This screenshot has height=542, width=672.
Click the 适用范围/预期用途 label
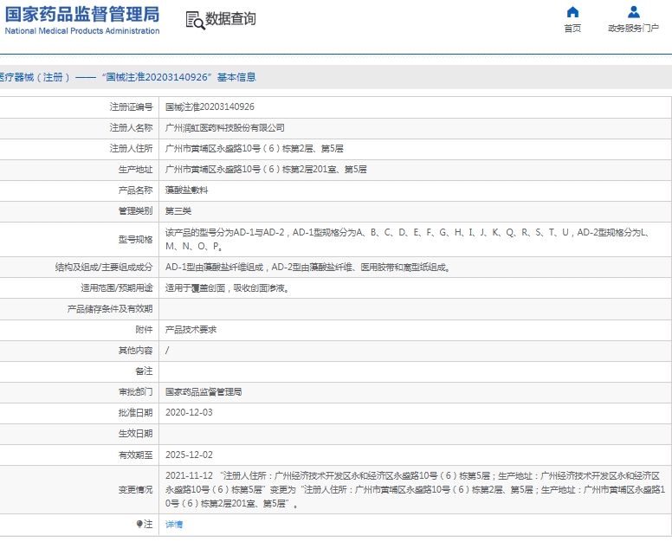tap(117, 288)
